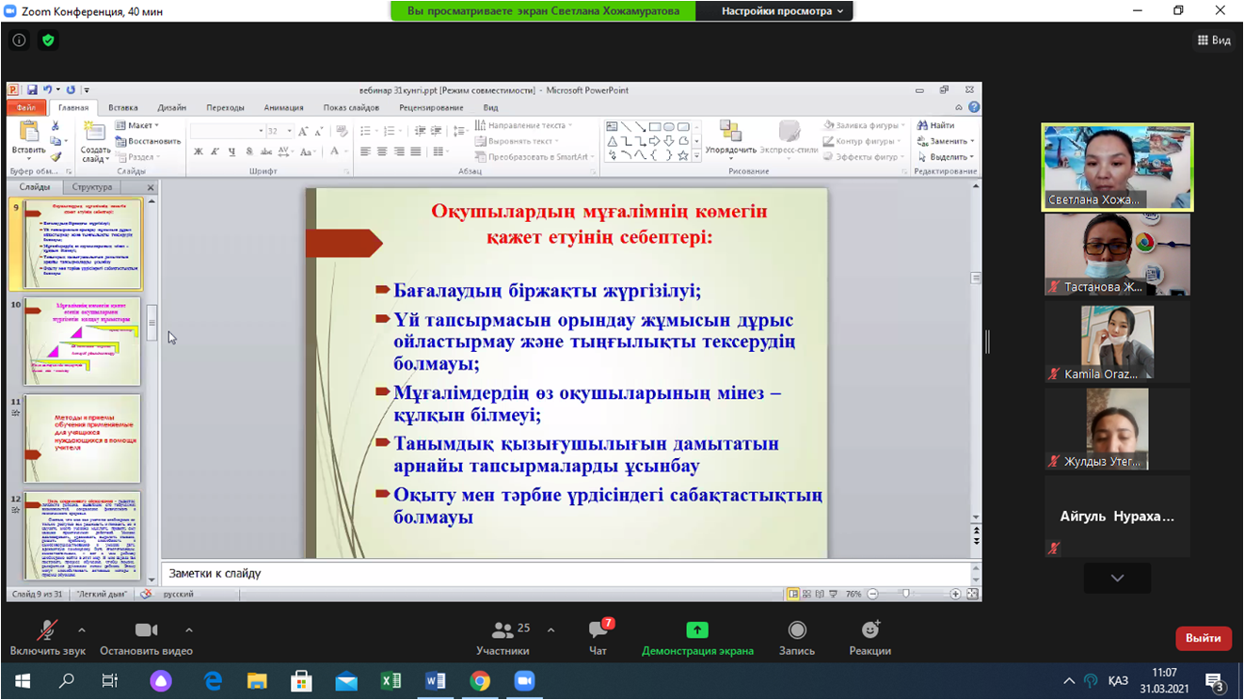Stop video with the camera button
The image size is (1244, 700).
pyautogui.click(x=146, y=637)
